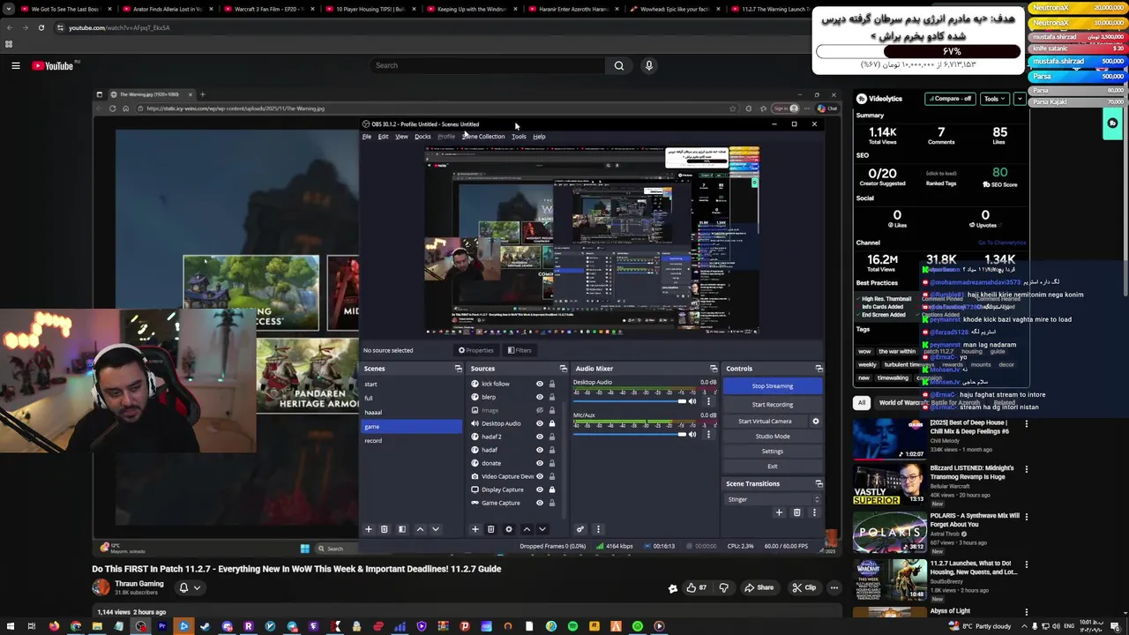This screenshot has height=635, width=1129.
Task: Lock the Video Capture Device source
Action: pos(552,476)
